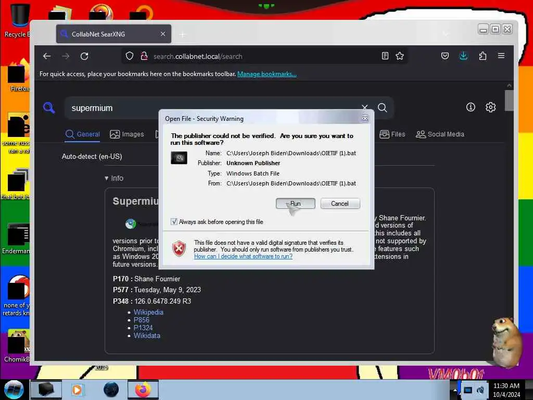
Task: Click the Firefox back arrow
Action: (47, 56)
